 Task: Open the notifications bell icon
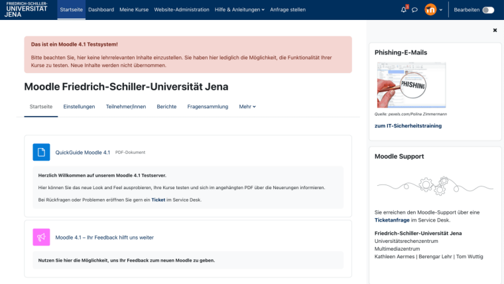tap(404, 10)
